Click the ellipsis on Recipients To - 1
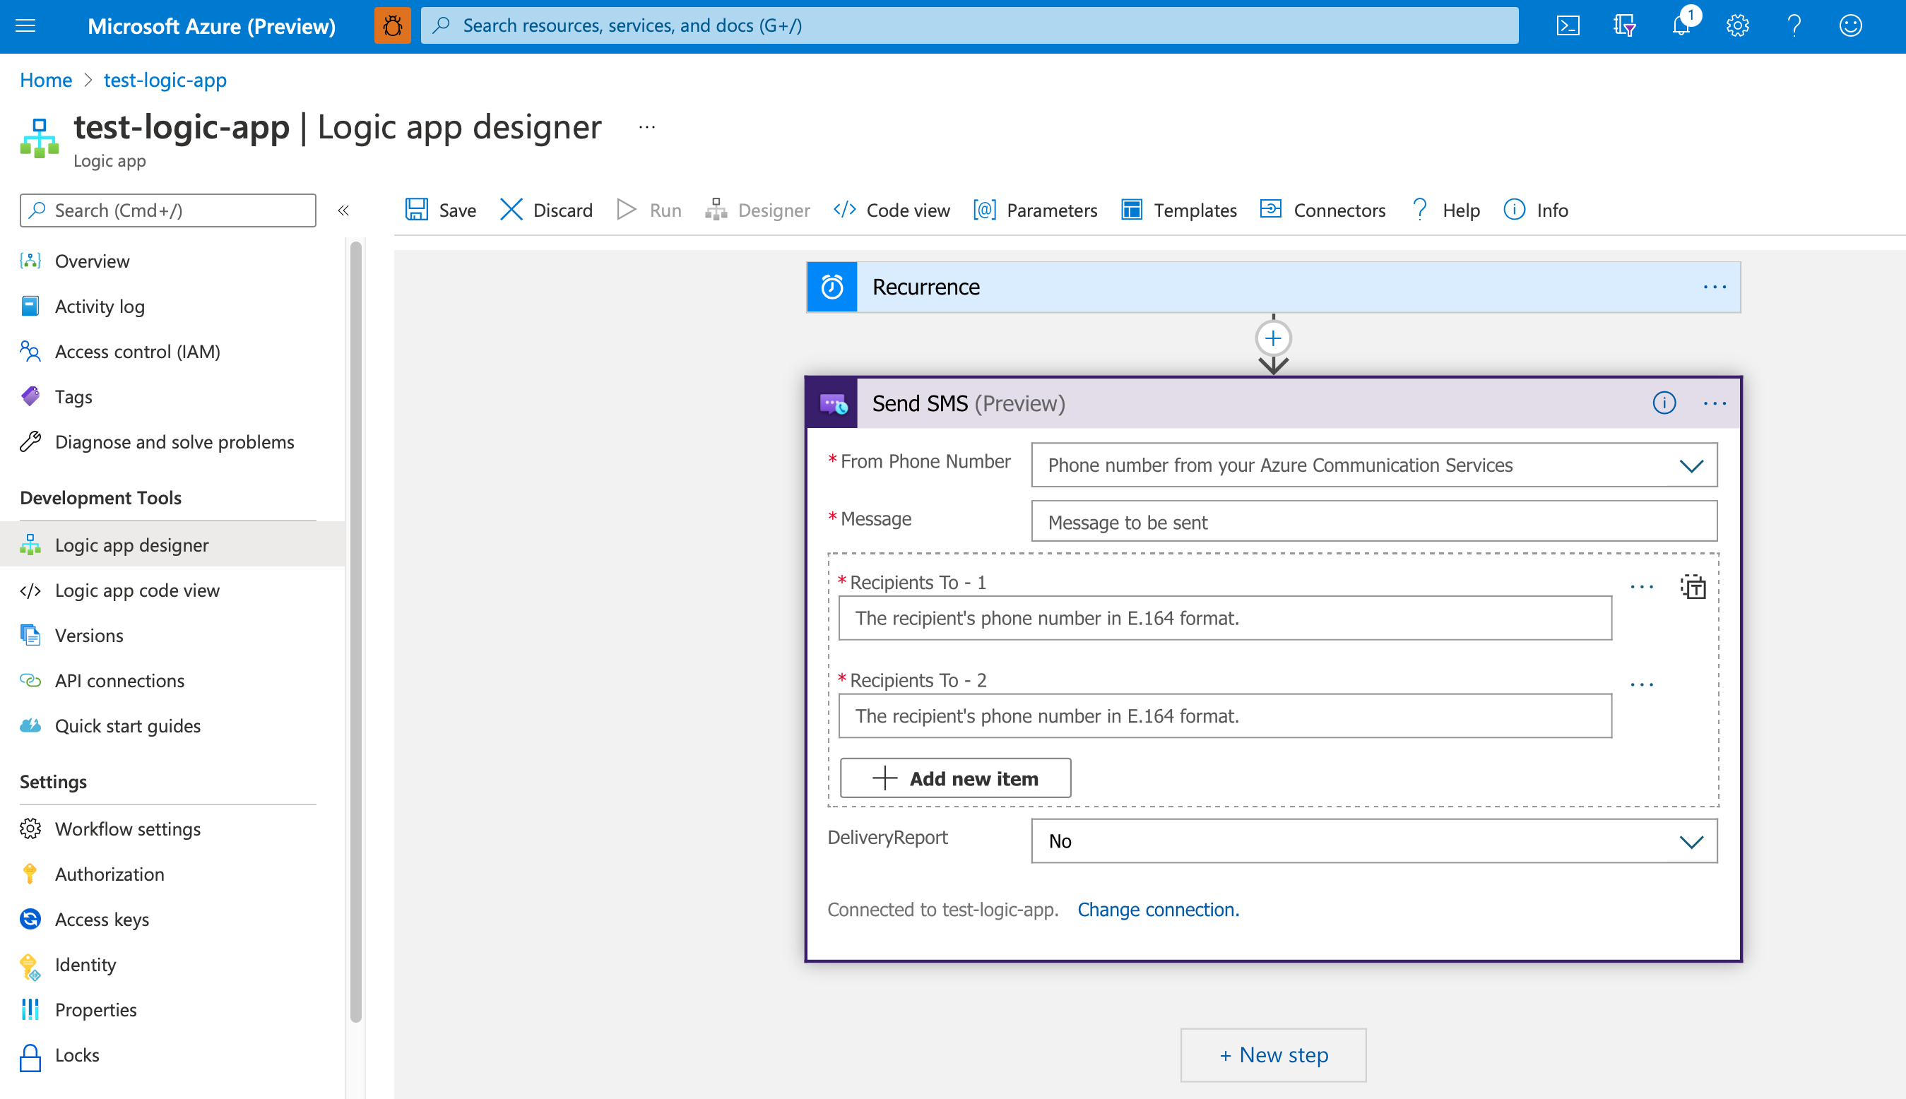Screen dimensions: 1906x1099 click(1642, 585)
